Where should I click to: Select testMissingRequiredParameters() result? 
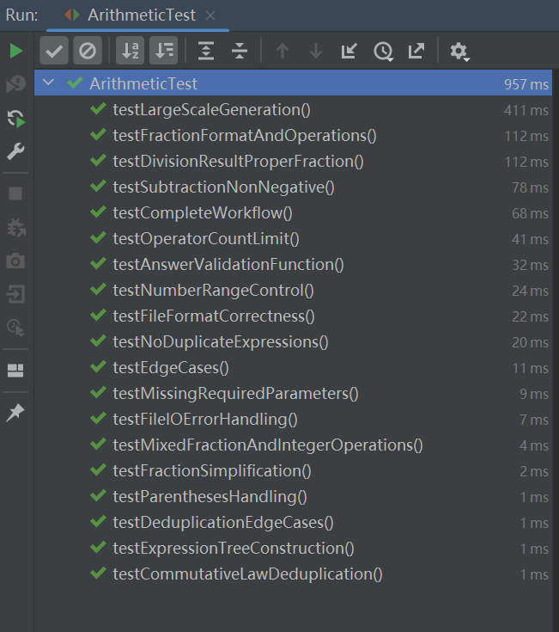coord(293,394)
